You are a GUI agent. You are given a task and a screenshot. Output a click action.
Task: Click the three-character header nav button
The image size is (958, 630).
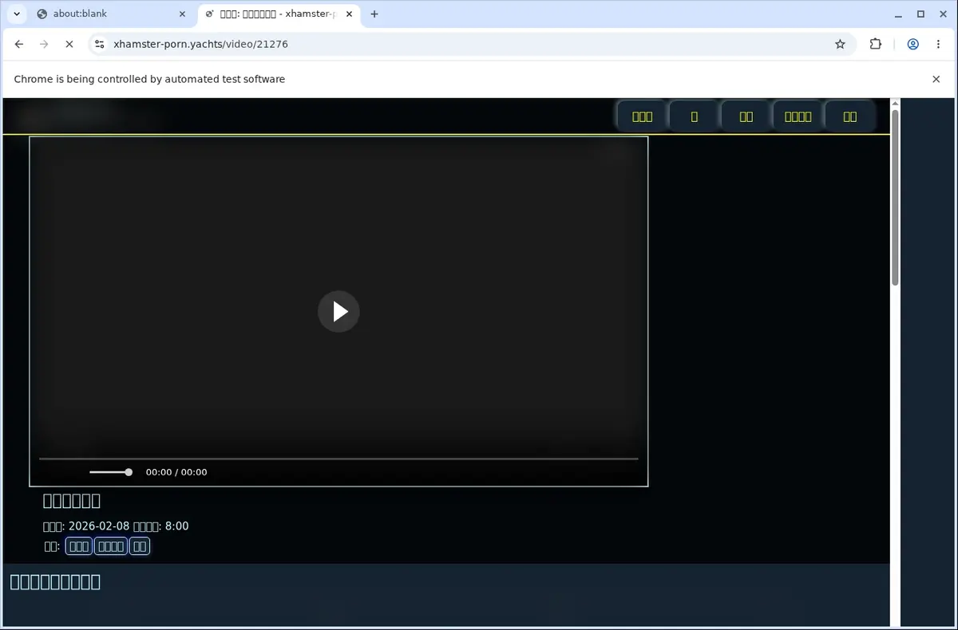click(x=642, y=116)
